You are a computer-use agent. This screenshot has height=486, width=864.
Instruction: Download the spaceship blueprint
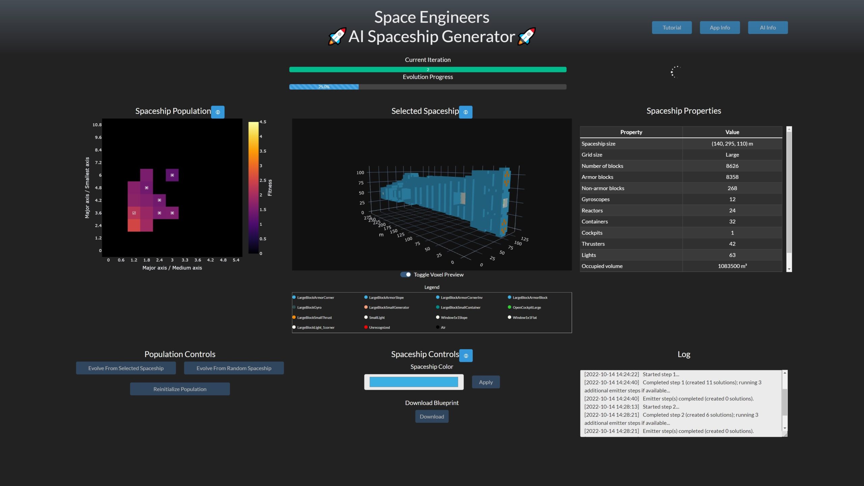click(432, 416)
